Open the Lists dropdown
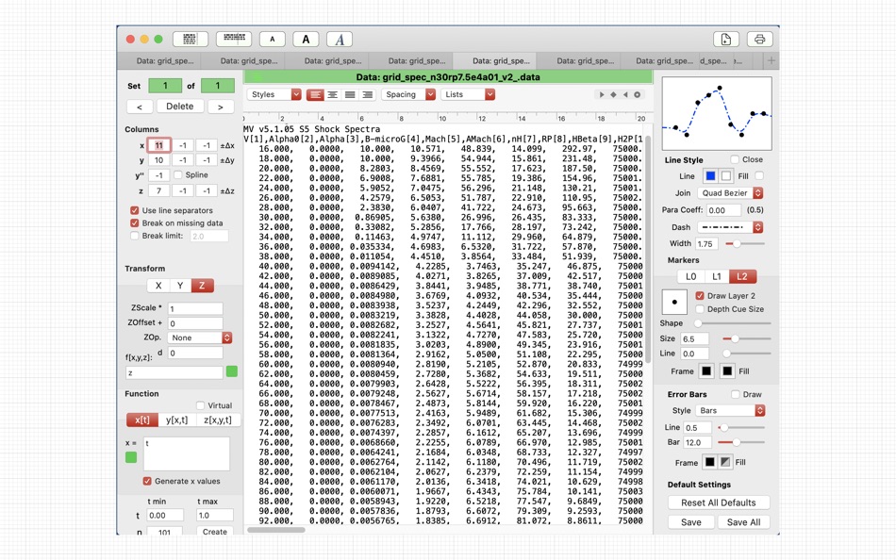The image size is (896, 560). pyautogui.click(x=468, y=95)
